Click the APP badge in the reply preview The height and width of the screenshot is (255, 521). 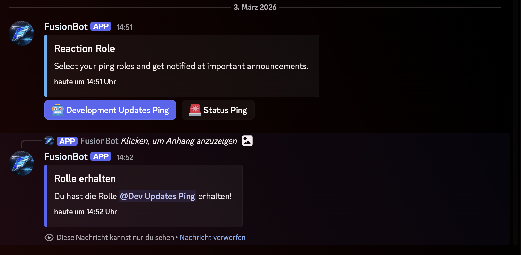67,141
